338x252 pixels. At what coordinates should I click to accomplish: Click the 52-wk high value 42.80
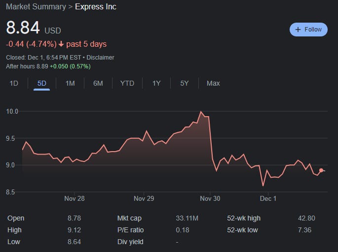pyautogui.click(x=306, y=218)
